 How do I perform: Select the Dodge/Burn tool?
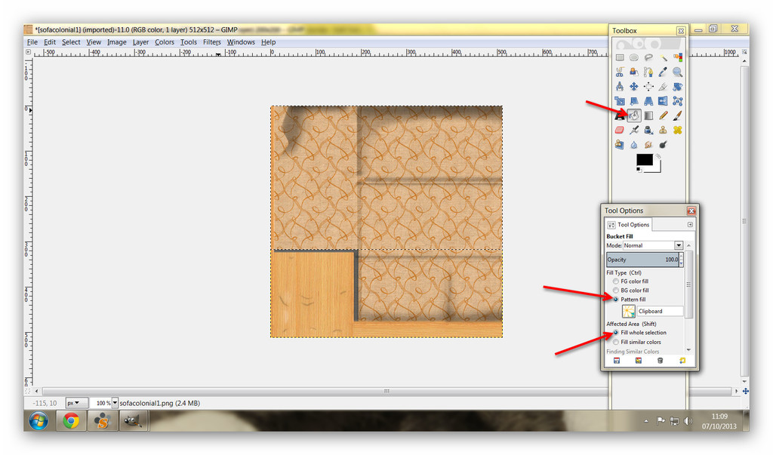pyautogui.click(x=663, y=144)
